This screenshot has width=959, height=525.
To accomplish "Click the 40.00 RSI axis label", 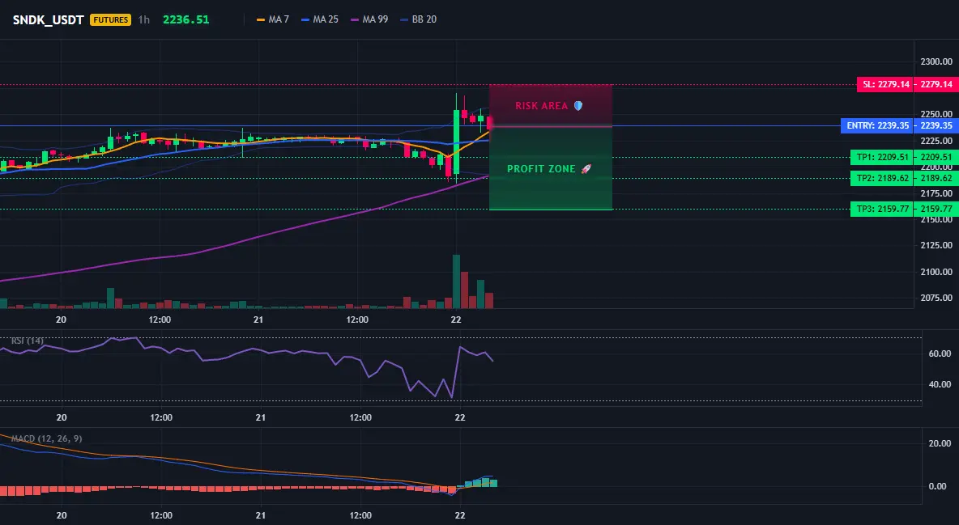I will tap(940, 384).
